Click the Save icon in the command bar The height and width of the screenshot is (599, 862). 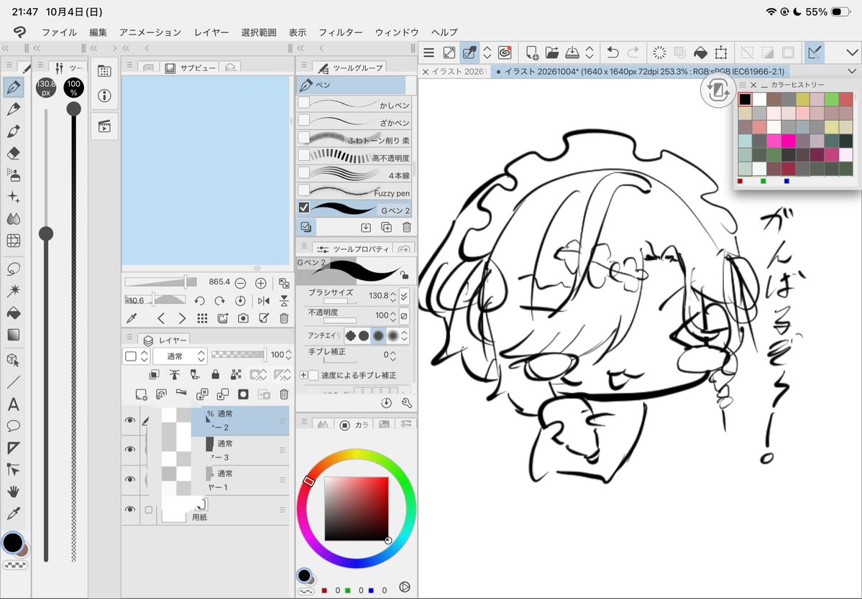pos(572,52)
